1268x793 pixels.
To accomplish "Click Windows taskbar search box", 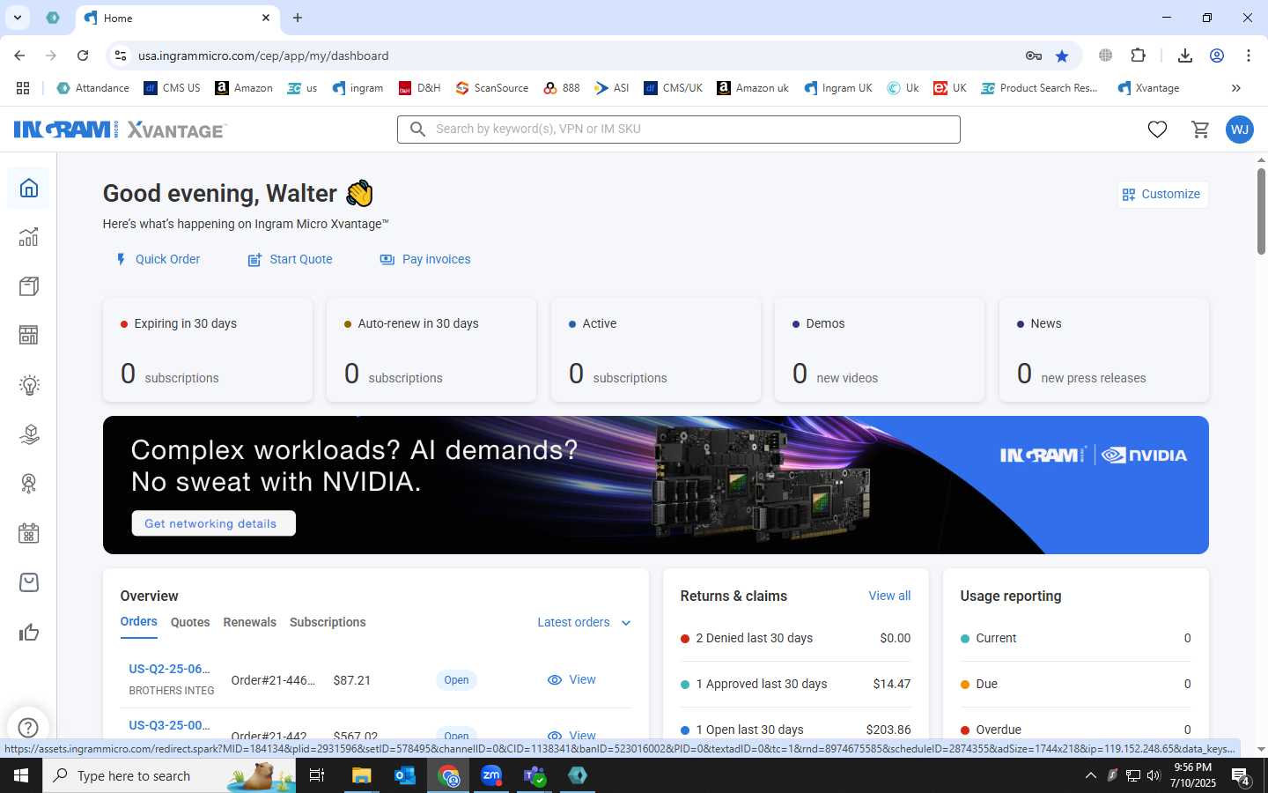I will (169, 775).
